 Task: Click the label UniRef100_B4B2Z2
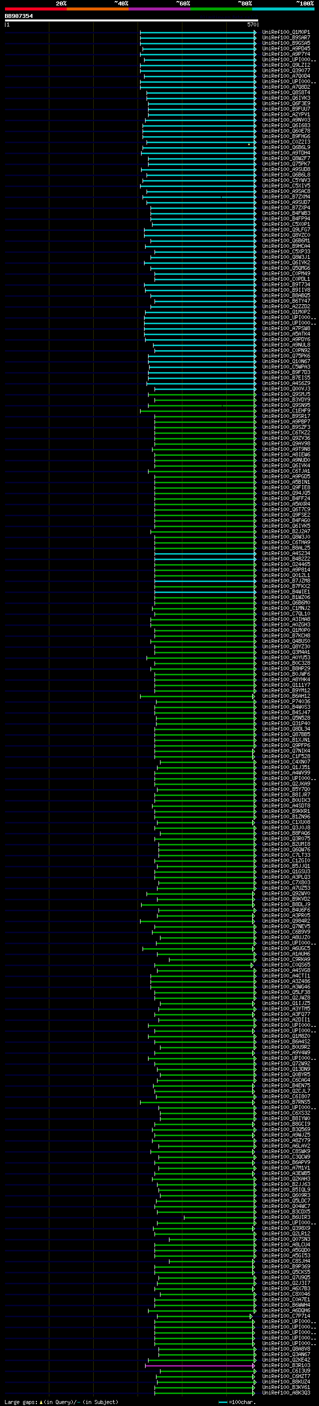(x=286, y=559)
